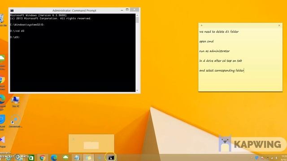The width and height of the screenshot is (287, 161).
Task: Maximize the Command Prompt window
Action: tap(127, 10)
